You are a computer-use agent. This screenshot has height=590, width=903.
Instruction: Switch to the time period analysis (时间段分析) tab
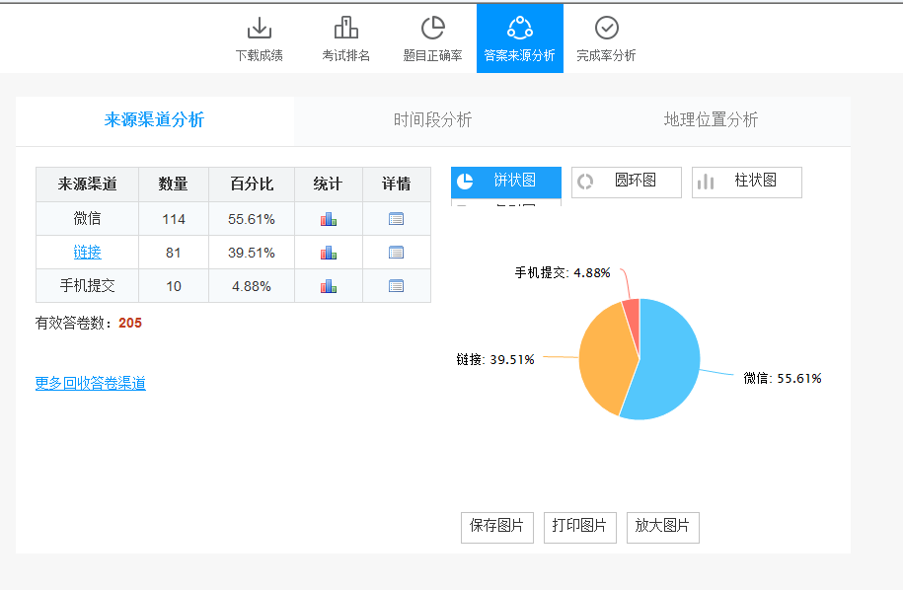click(x=432, y=120)
